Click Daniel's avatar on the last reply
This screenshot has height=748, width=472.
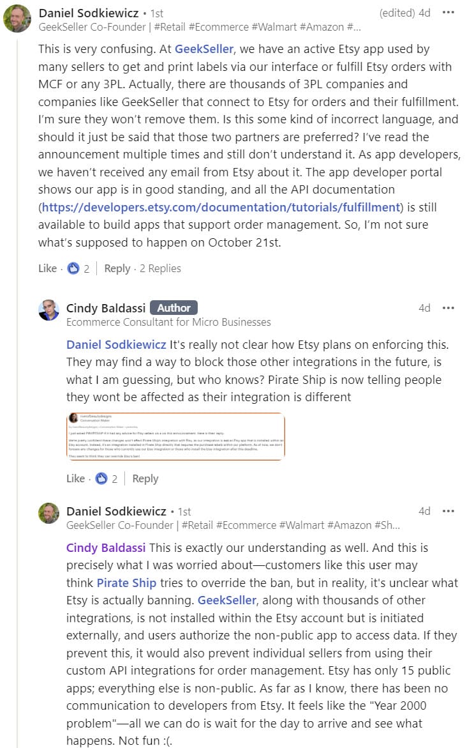pos(48,514)
